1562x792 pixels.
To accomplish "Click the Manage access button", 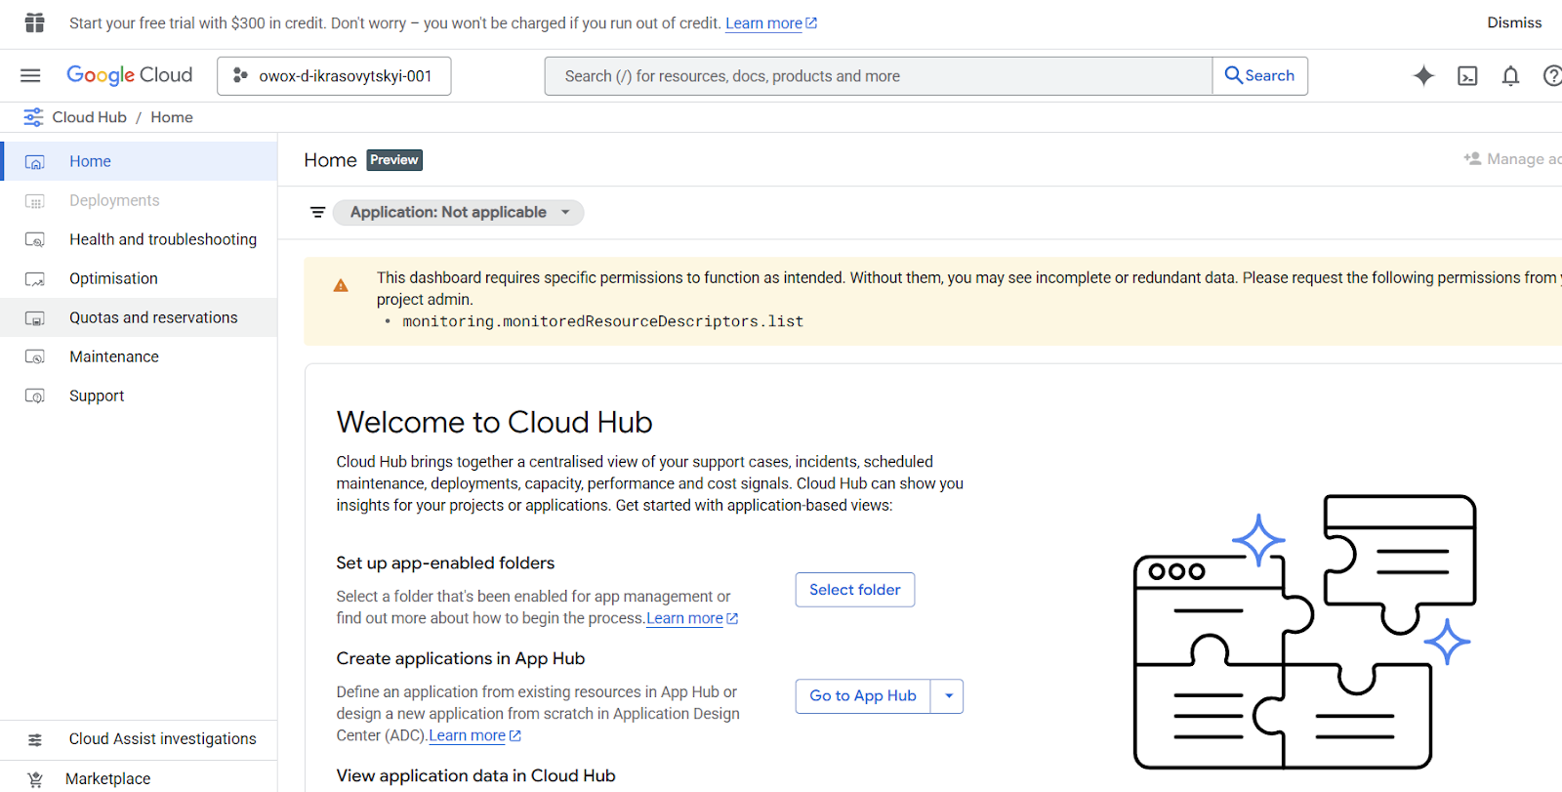I will tap(1512, 158).
